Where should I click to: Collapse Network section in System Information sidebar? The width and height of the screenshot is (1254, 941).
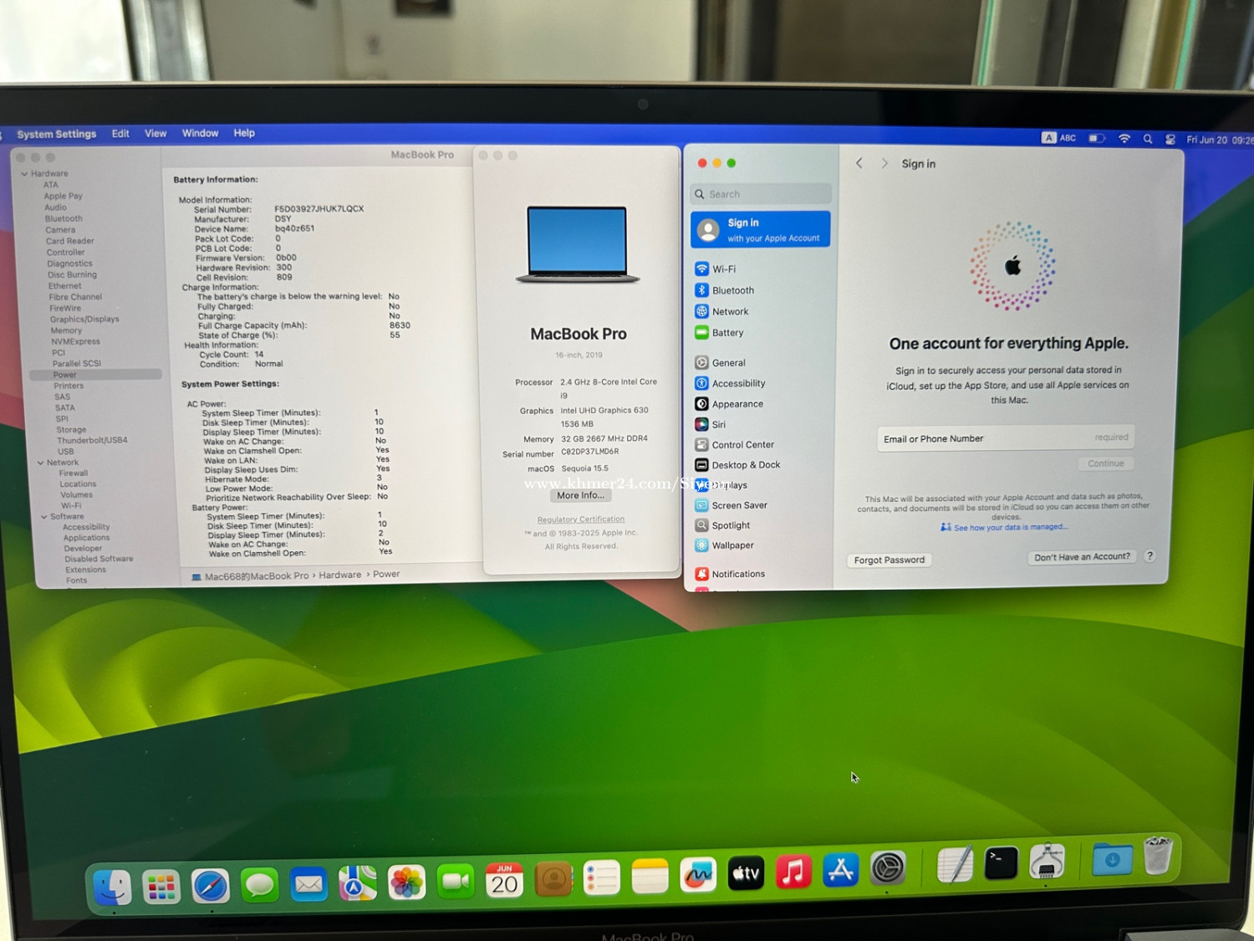coord(40,463)
